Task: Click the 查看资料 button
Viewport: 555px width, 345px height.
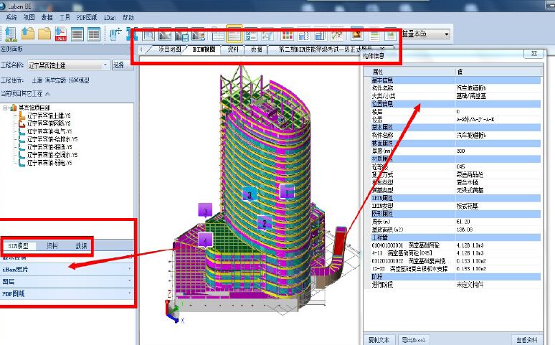Action: 527,340
